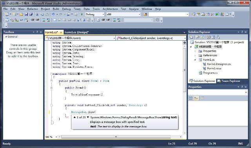Toggle auto-hide pin on the Toolbox panel

(37, 32)
